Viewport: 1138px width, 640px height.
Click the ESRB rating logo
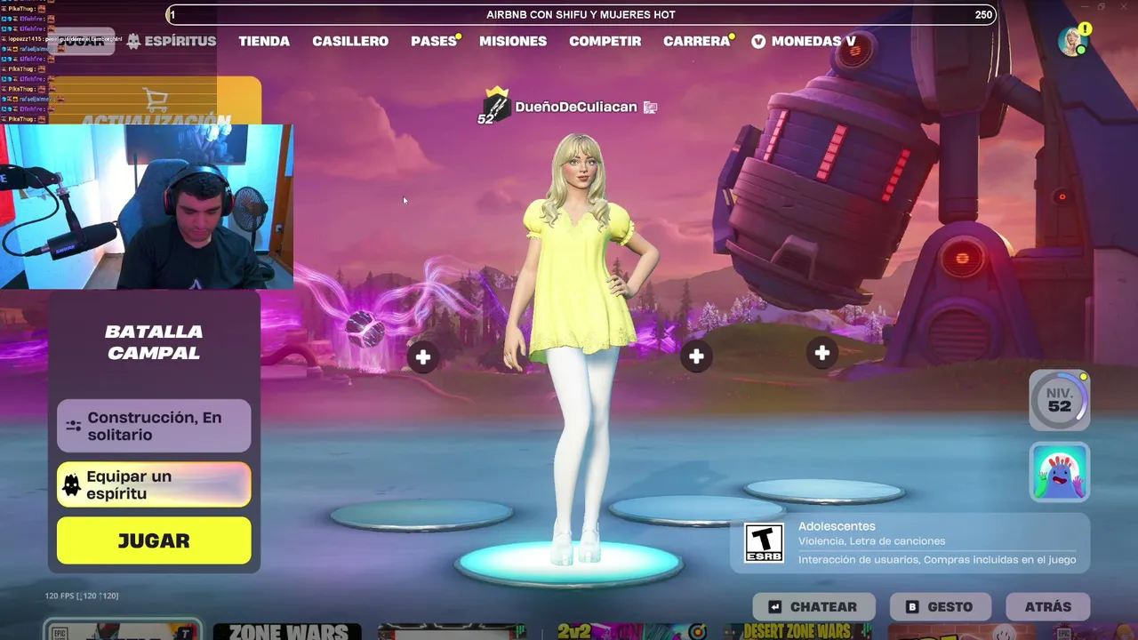pos(764,543)
